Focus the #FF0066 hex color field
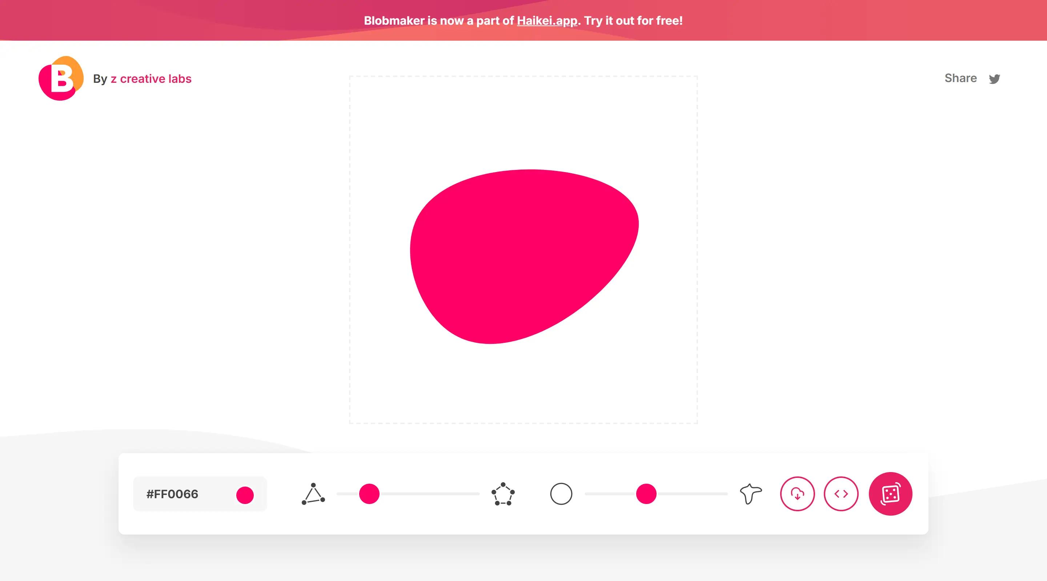1047x581 pixels. pyautogui.click(x=200, y=494)
